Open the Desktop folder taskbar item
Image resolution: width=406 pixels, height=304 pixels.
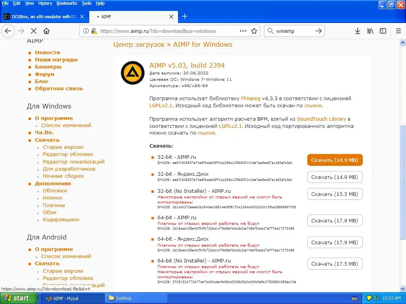136,298
